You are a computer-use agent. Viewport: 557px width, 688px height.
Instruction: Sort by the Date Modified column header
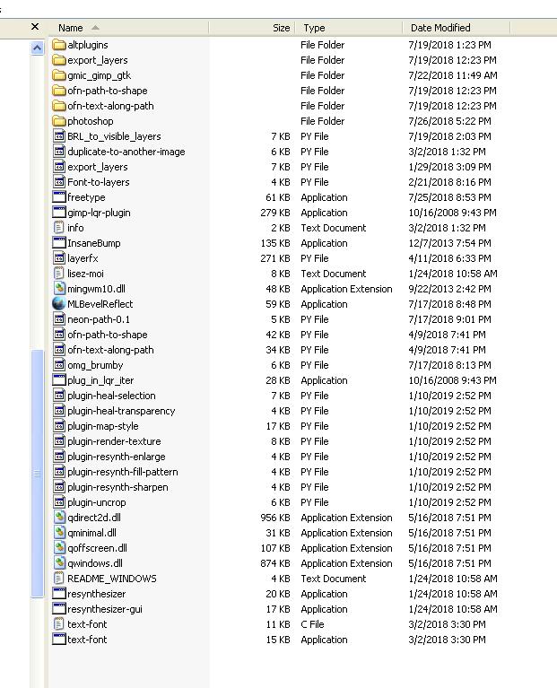coord(457,28)
